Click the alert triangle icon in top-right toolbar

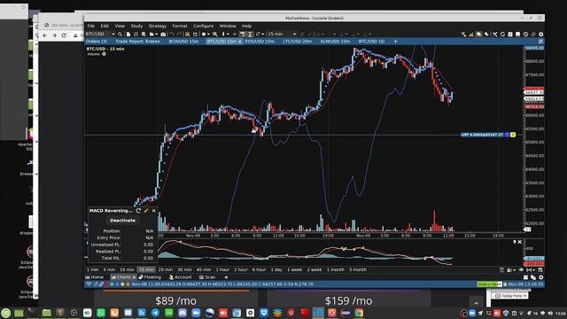coord(471,35)
